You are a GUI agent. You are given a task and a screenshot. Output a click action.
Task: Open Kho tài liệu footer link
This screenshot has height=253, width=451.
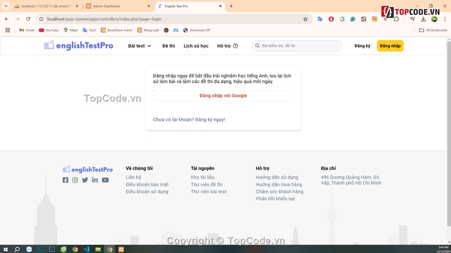coord(203,178)
